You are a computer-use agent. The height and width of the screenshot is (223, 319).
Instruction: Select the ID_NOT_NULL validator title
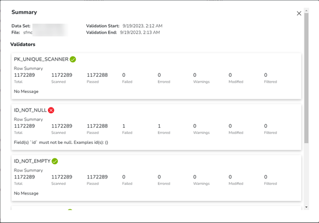pyautogui.click(x=30, y=110)
